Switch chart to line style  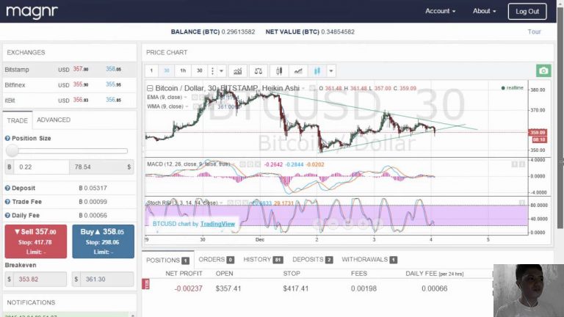coord(298,70)
